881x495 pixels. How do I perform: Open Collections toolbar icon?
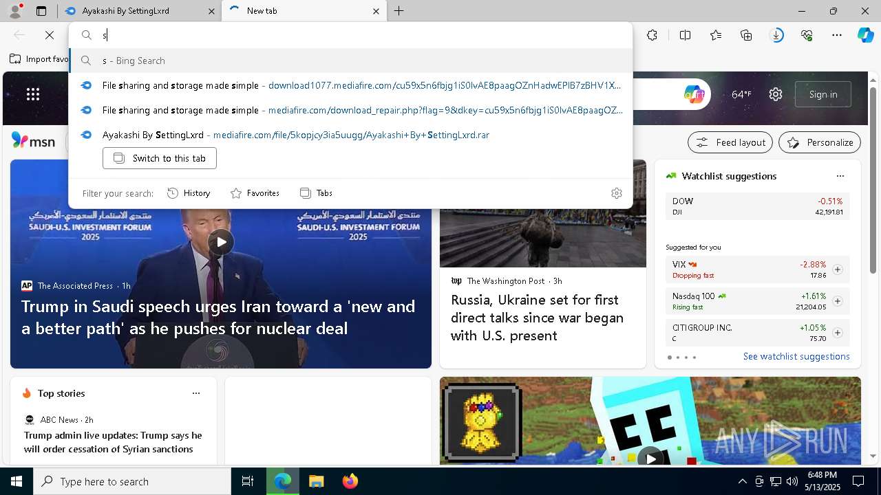pyautogui.click(x=746, y=35)
